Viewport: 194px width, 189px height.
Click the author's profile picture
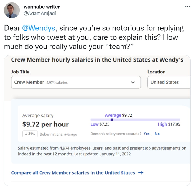(x=12, y=10)
